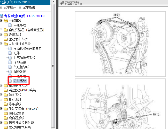168x129 pixels.
Task: Click the page icon next to 冷却系统
Action: pyautogui.click(x=10, y=62)
